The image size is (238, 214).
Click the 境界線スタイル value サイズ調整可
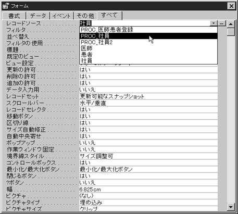click(148, 156)
